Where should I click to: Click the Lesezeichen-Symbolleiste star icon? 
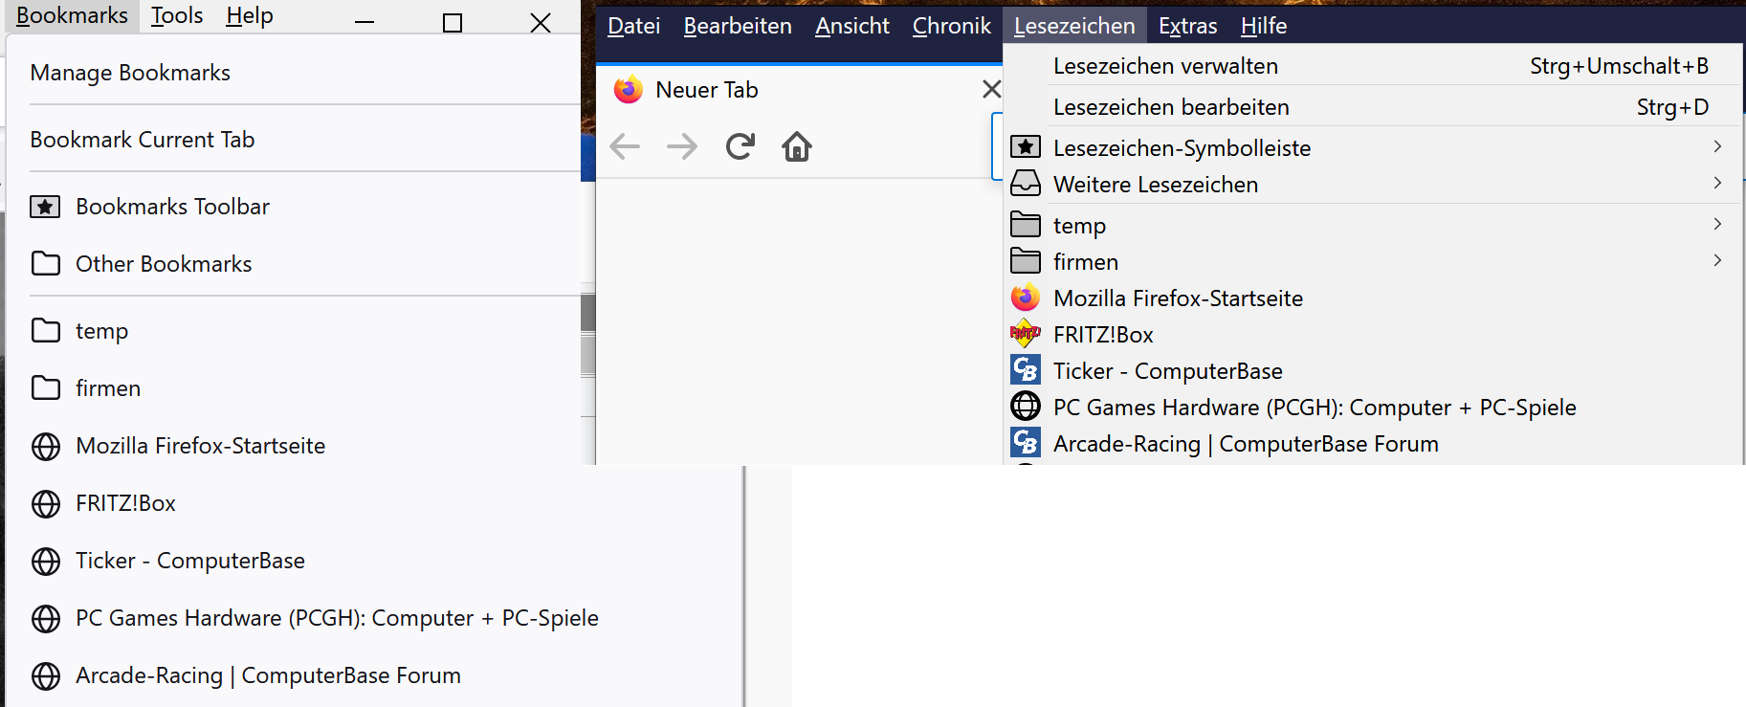1026,146
